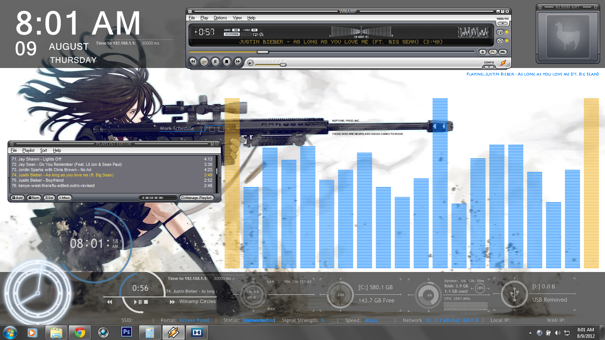Open the Options menu in Winamp
The height and width of the screenshot is (340, 605).
click(220, 18)
